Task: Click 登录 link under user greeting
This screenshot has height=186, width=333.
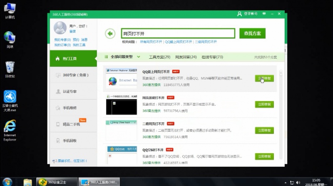Action: (72, 32)
